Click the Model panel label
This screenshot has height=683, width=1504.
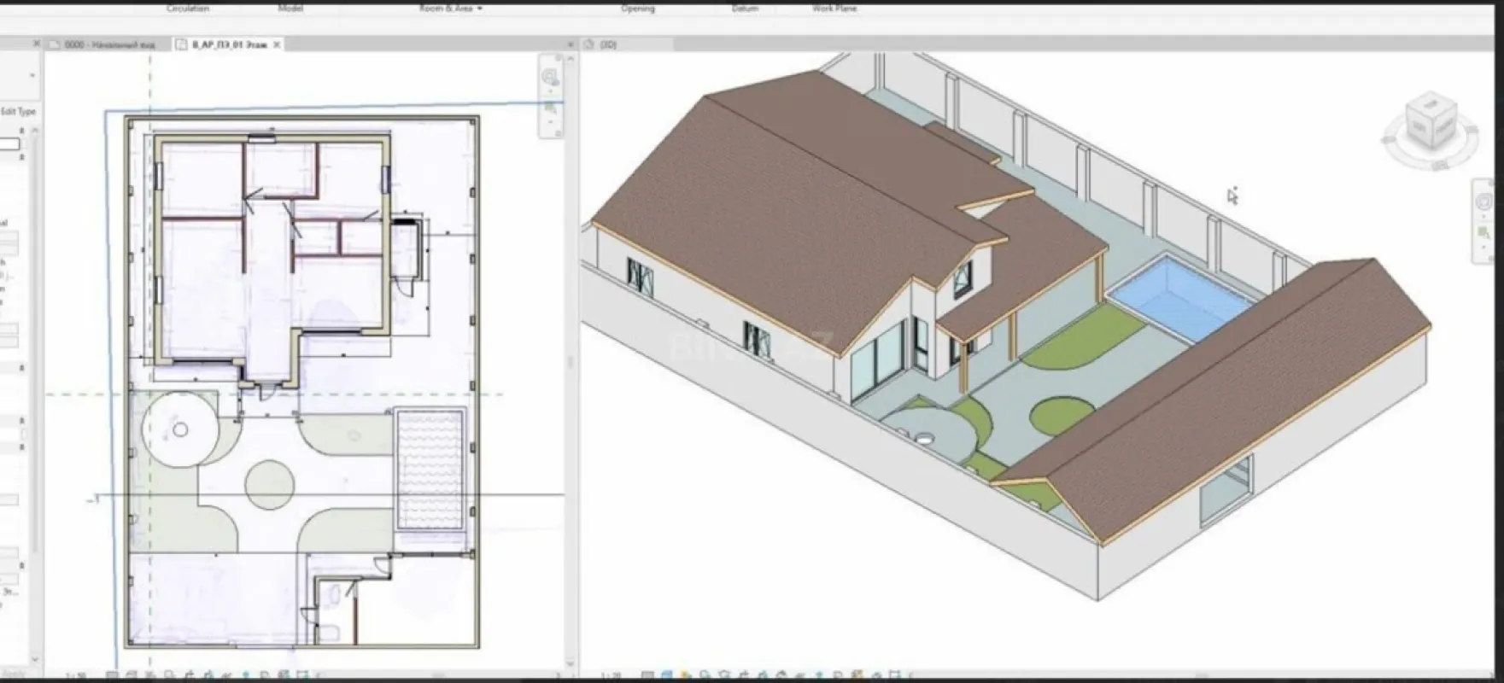(290, 9)
